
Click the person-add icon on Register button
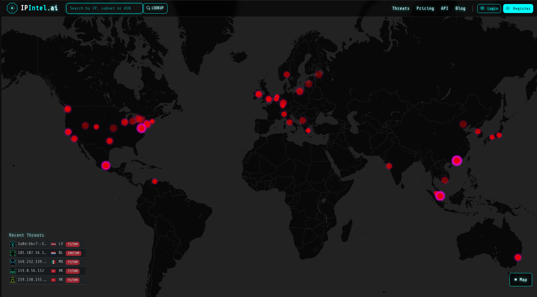[x=508, y=8]
